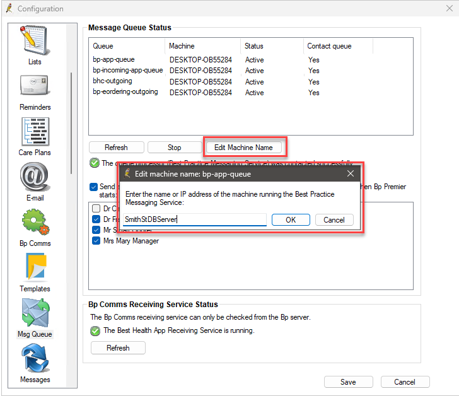The height and width of the screenshot is (396, 459).
Task: Click the machine name input field
Action: point(195,219)
